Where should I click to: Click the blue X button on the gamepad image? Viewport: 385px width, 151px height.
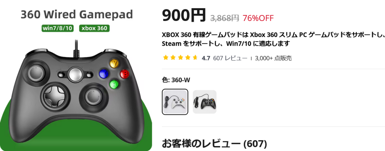104,74
